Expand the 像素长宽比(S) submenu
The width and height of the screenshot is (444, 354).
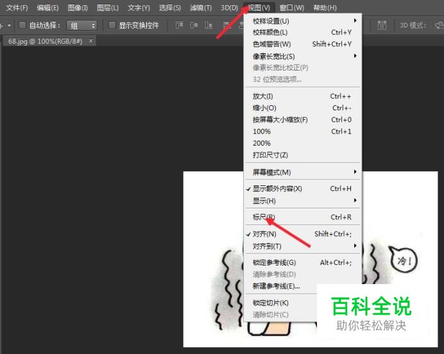[302, 56]
